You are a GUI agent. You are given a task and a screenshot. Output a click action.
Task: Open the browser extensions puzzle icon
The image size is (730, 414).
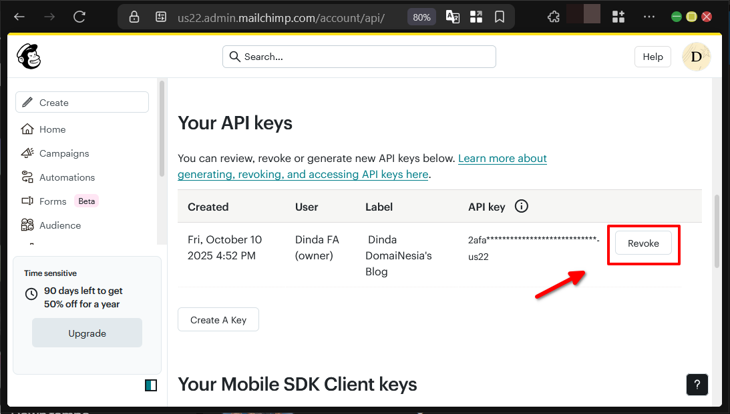(x=553, y=17)
